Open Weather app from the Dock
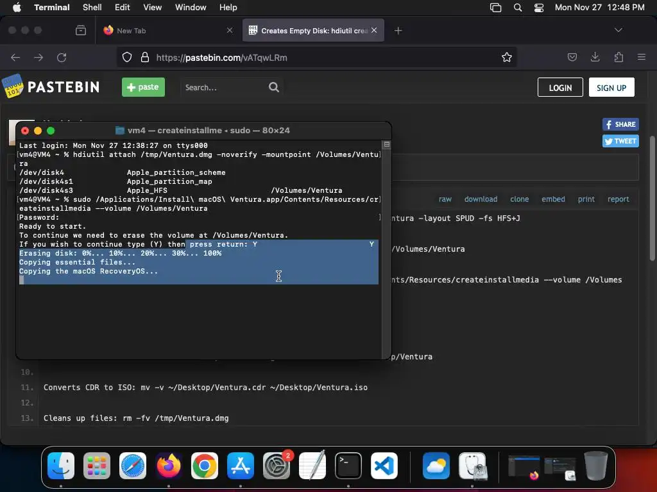The height and width of the screenshot is (492, 657). point(436,466)
